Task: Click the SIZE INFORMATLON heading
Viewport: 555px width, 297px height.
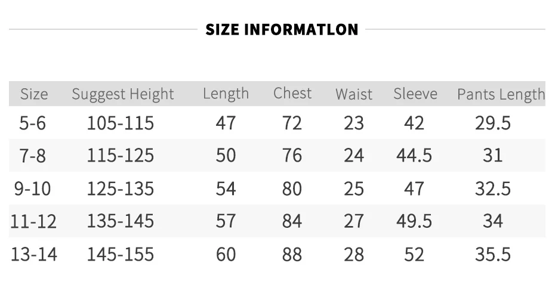Action: tap(282, 29)
